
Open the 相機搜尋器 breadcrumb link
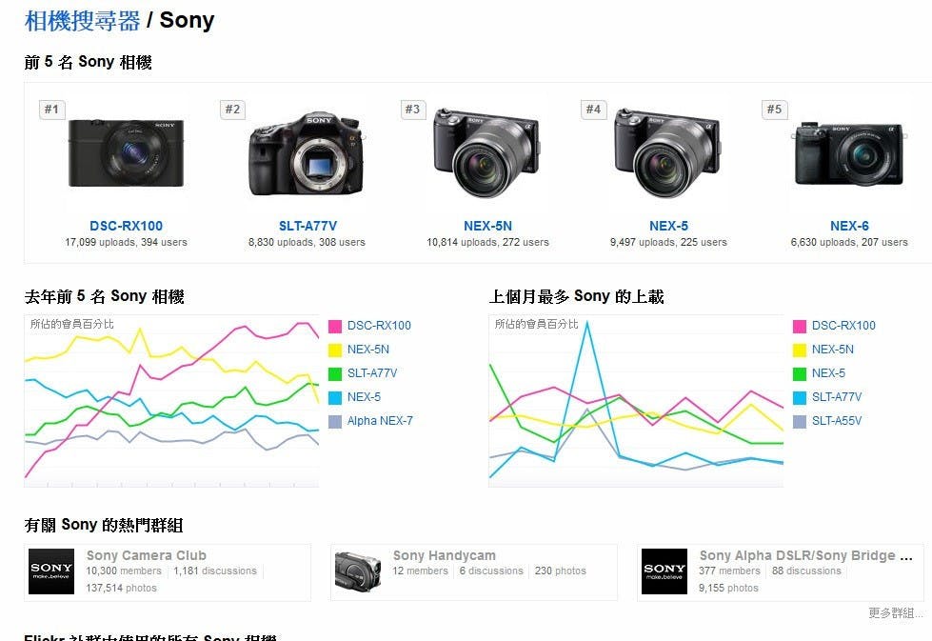click(x=82, y=21)
